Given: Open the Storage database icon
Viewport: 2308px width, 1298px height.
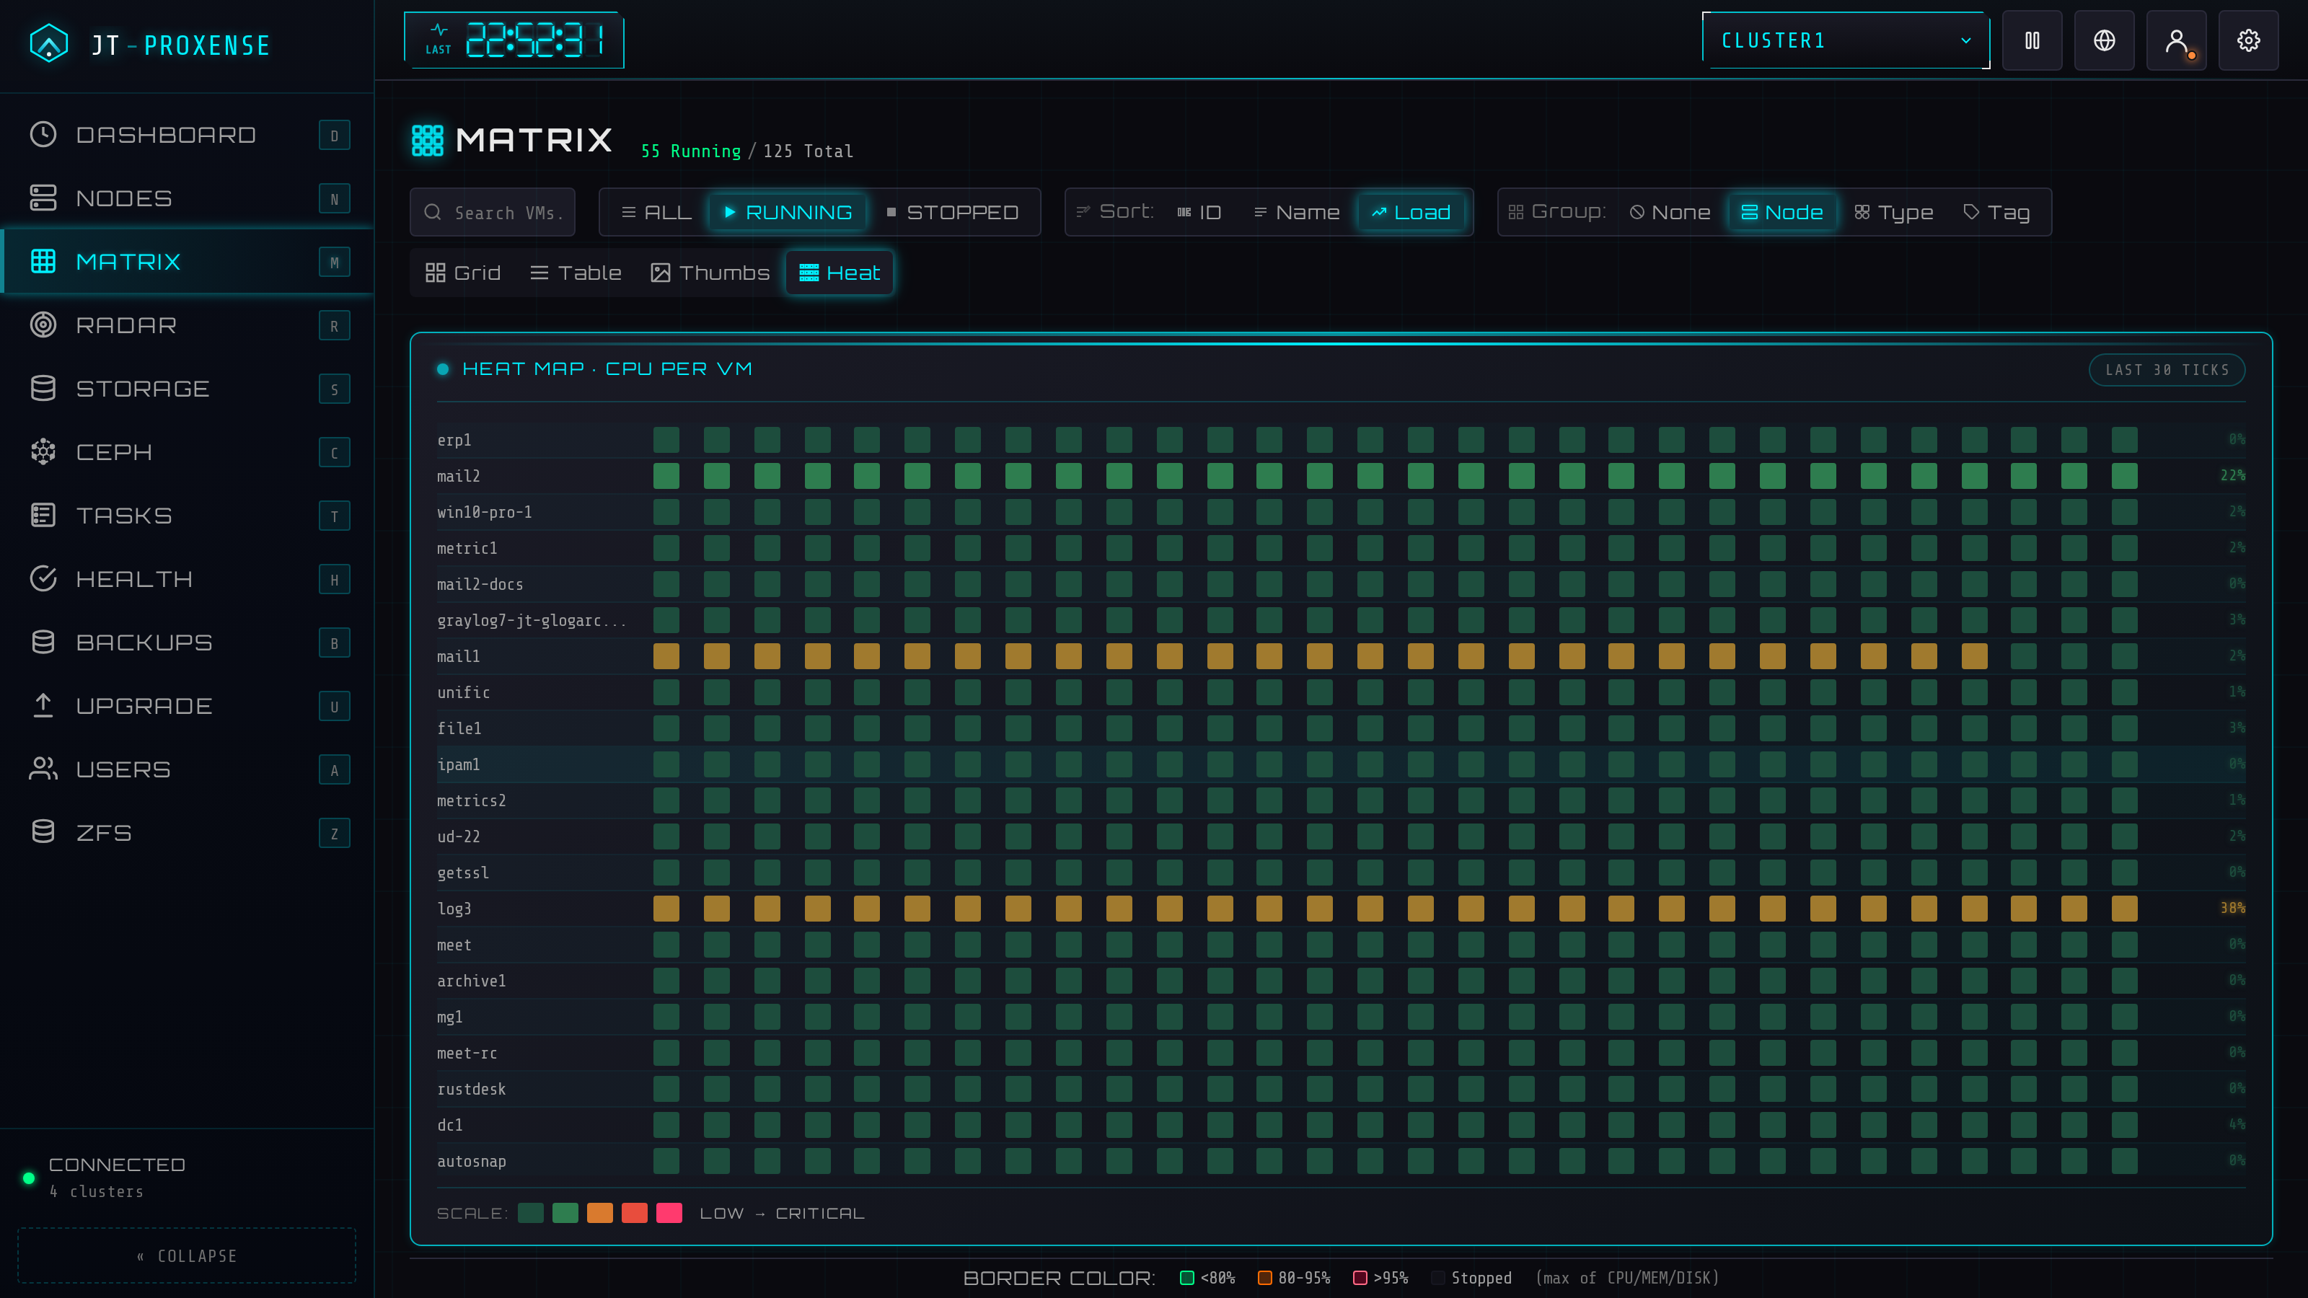Looking at the screenshot, I should click(43, 389).
